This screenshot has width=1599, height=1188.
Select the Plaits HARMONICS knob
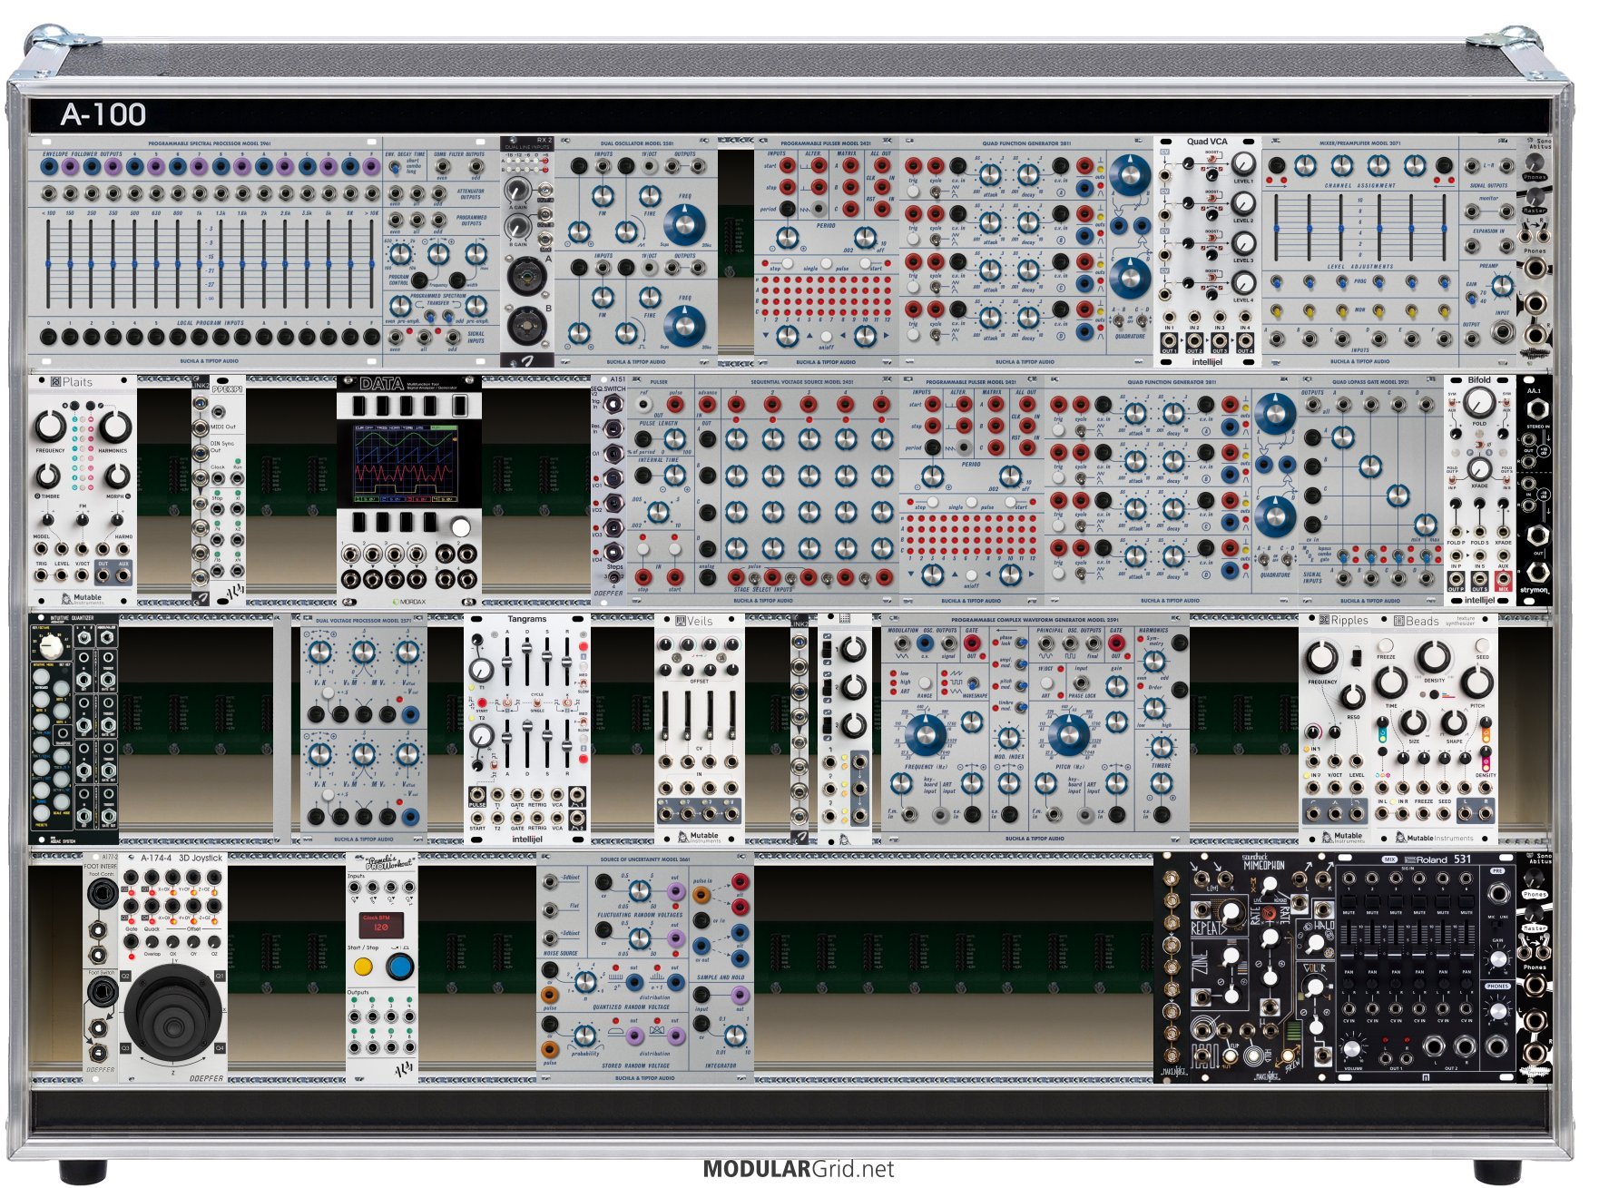tap(114, 426)
